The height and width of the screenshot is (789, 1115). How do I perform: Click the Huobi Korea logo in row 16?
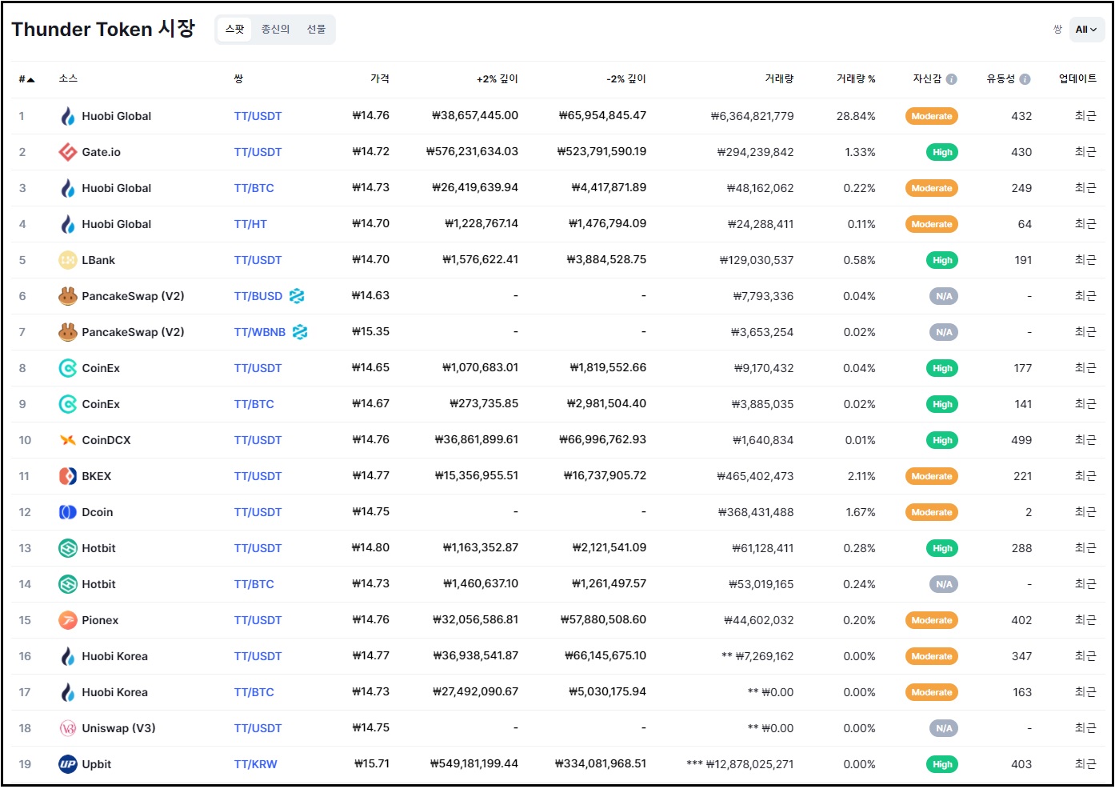point(68,656)
